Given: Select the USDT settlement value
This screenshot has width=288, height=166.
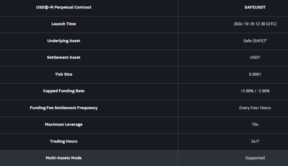Looking at the screenshot, I should (x=255, y=57).
